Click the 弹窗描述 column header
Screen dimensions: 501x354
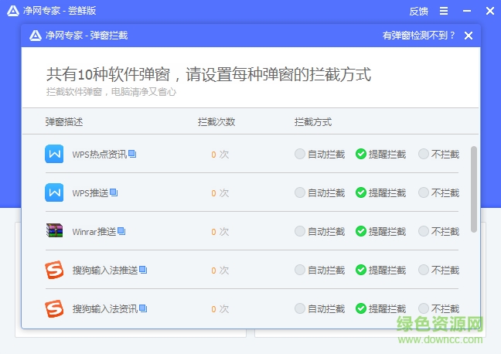[64, 121]
